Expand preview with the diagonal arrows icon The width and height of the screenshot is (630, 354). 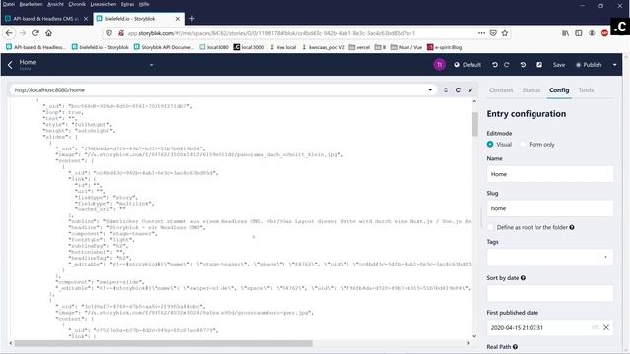pyautogui.click(x=471, y=89)
